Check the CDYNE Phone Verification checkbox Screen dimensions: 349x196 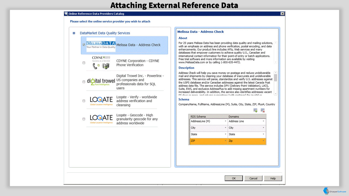[x=84, y=63]
